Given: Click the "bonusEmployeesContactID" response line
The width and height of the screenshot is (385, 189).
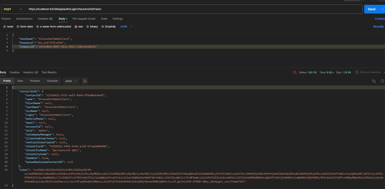Looking at the screenshot, I should point(49,162).
